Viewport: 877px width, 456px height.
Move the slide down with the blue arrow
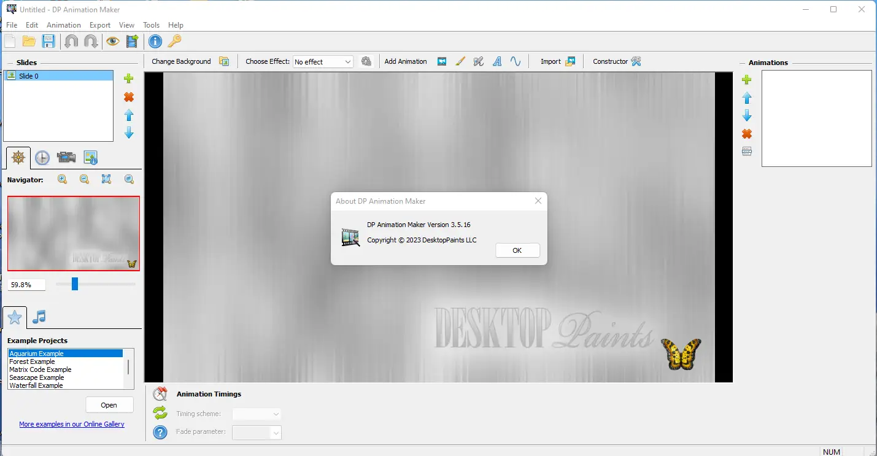[129, 133]
